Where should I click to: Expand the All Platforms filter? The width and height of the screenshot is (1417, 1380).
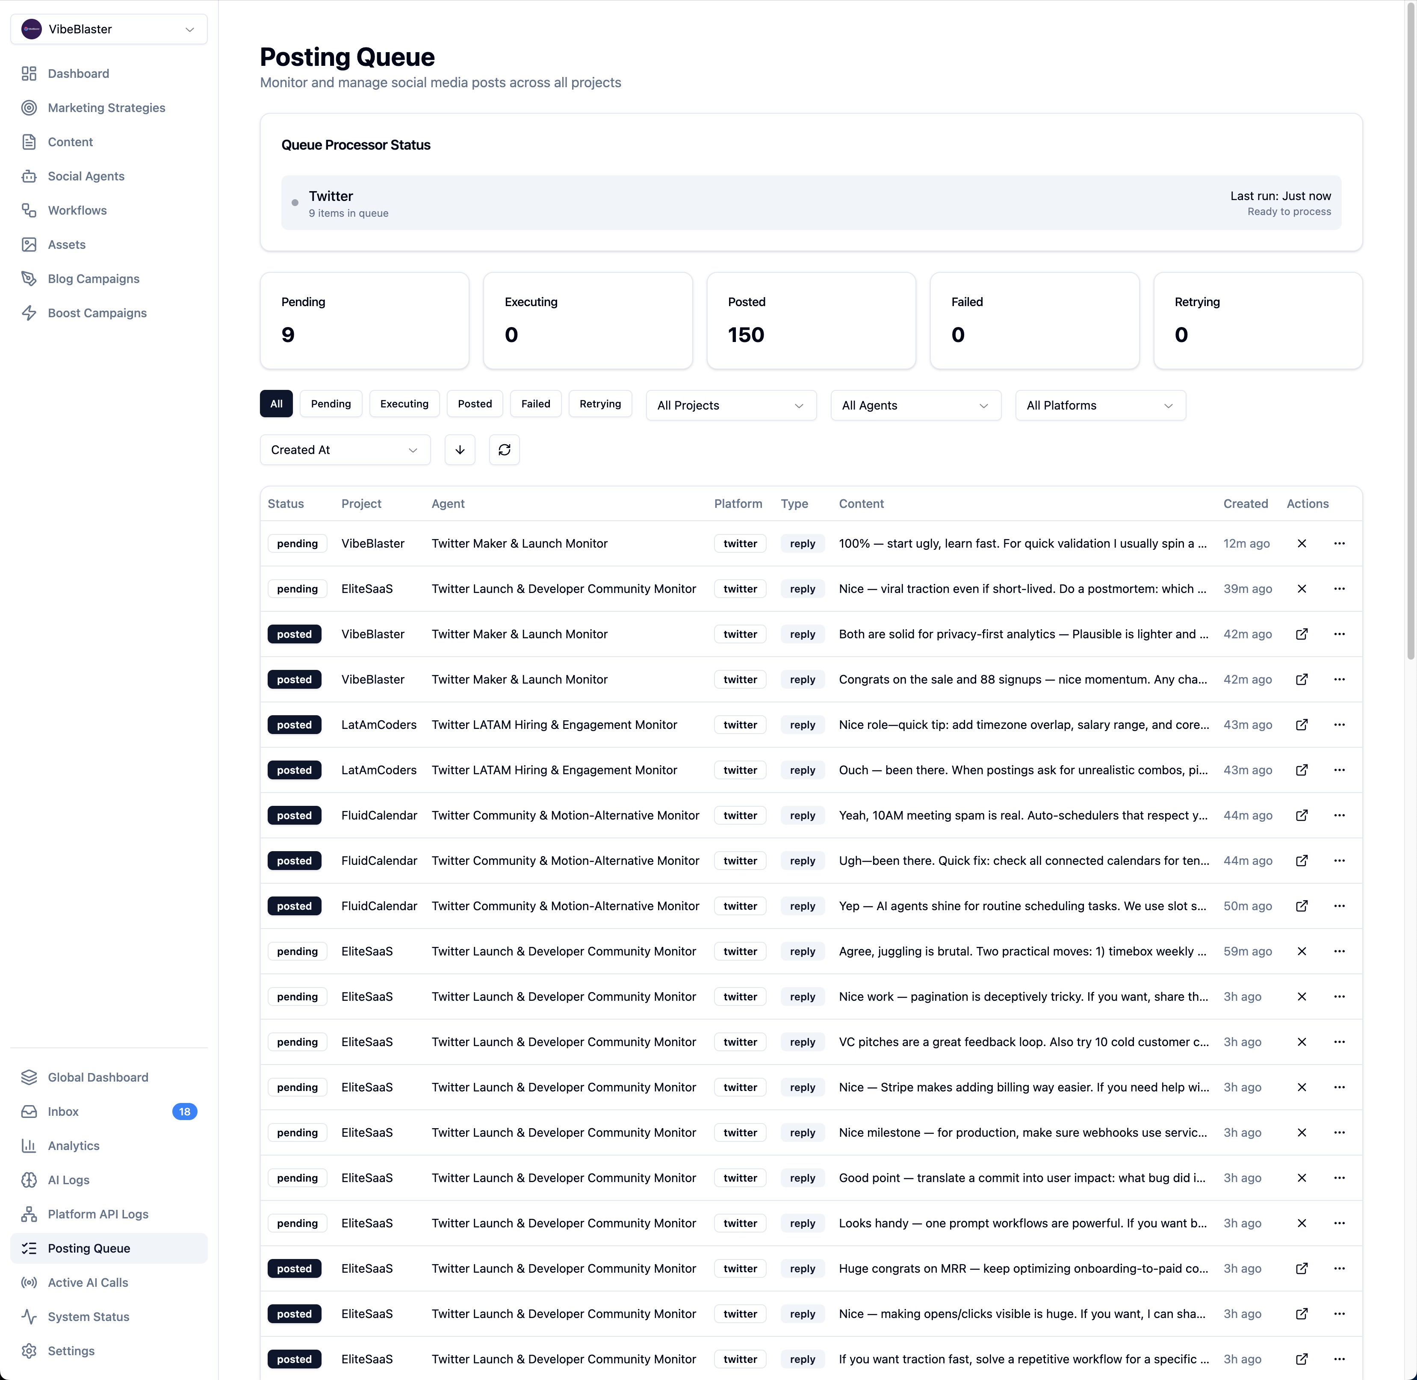1100,405
